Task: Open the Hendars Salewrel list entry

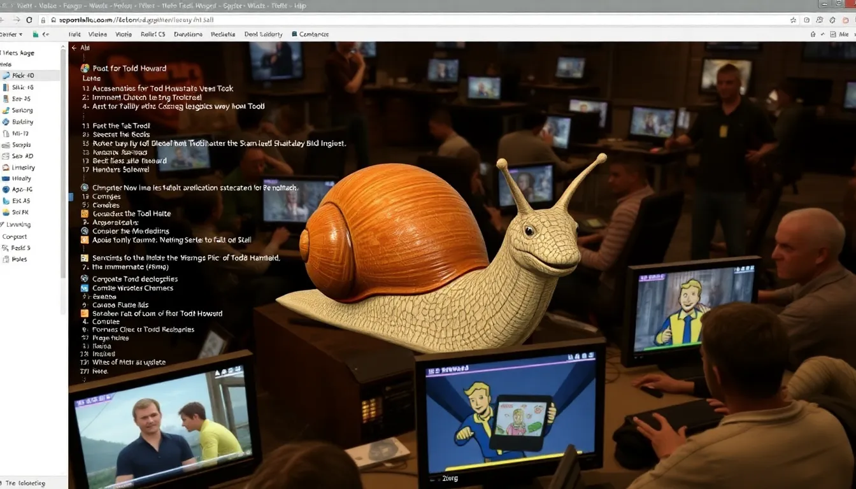Action: tap(121, 169)
